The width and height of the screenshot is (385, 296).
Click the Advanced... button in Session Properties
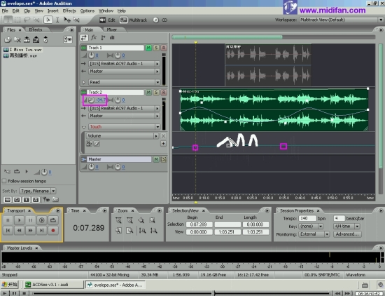[x=347, y=234]
